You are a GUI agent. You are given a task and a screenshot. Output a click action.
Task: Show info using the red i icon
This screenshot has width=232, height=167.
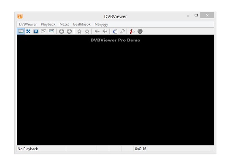pos(132,31)
